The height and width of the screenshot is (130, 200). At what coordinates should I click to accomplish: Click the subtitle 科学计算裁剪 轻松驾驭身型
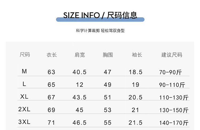coord(100,31)
